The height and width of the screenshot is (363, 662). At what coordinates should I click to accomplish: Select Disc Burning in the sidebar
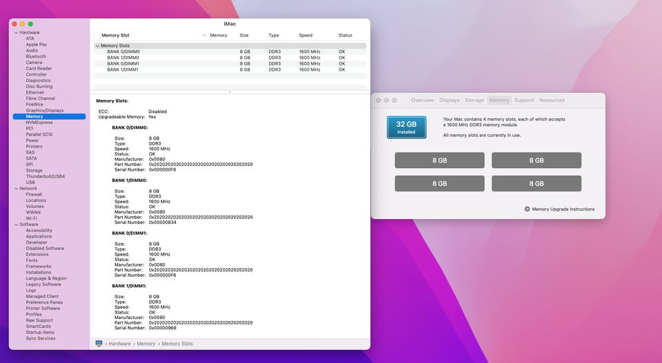39,86
